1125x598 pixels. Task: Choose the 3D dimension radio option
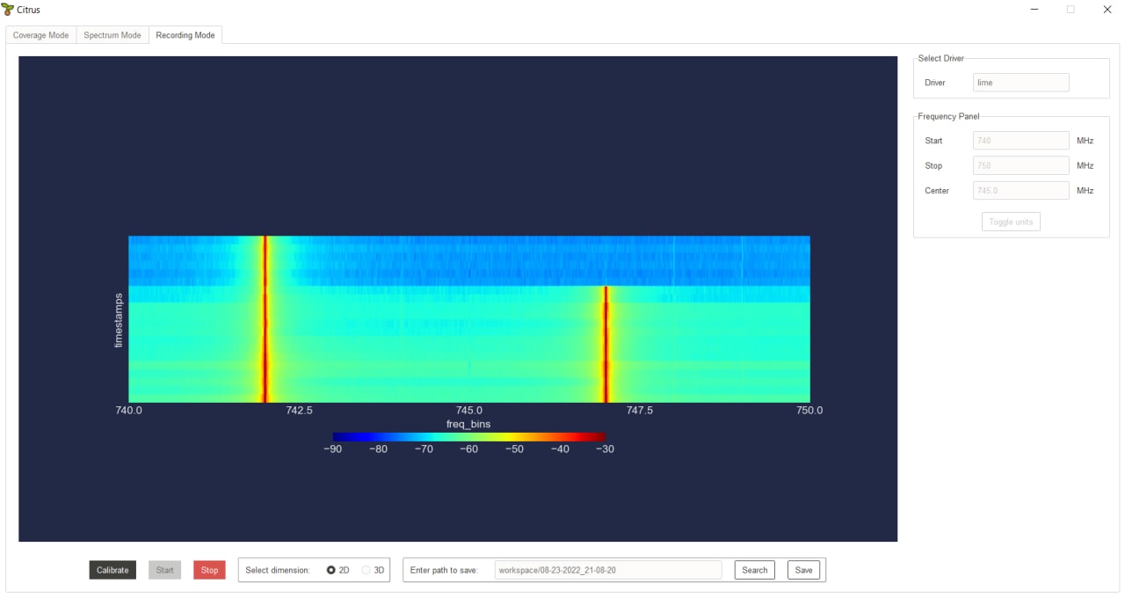click(367, 570)
